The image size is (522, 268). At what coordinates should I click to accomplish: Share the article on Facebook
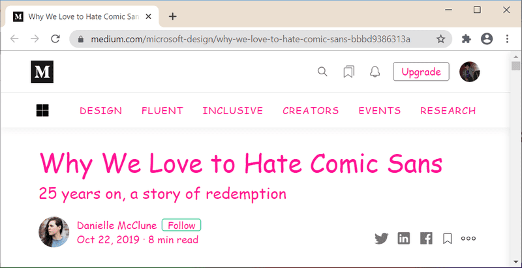click(x=426, y=239)
